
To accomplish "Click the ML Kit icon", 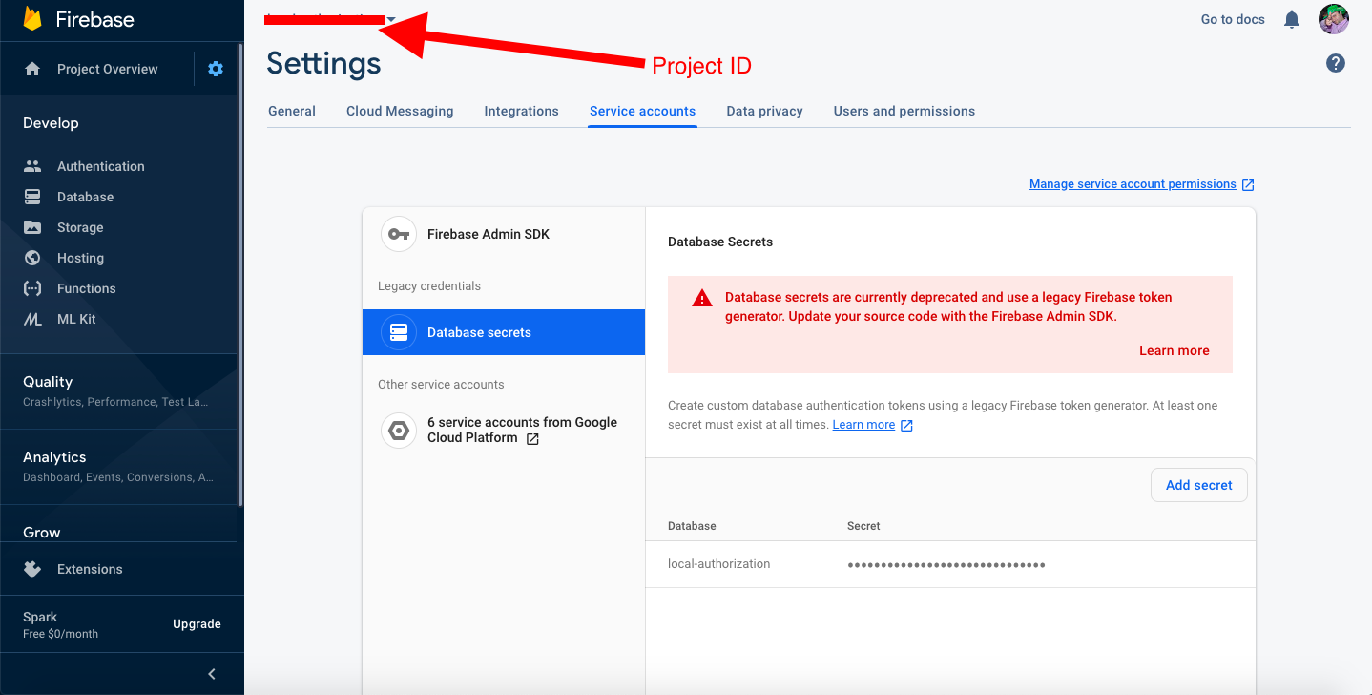I will [x=32, y=319].
